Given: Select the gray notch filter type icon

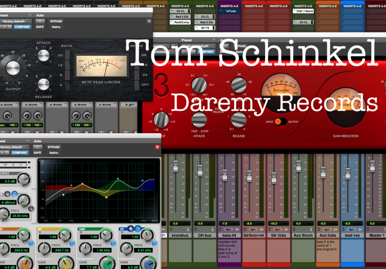Looking at the screenshot, I should [8, 194].
